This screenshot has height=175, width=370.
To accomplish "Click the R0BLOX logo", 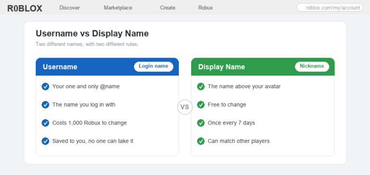I will tap(25, 9).
